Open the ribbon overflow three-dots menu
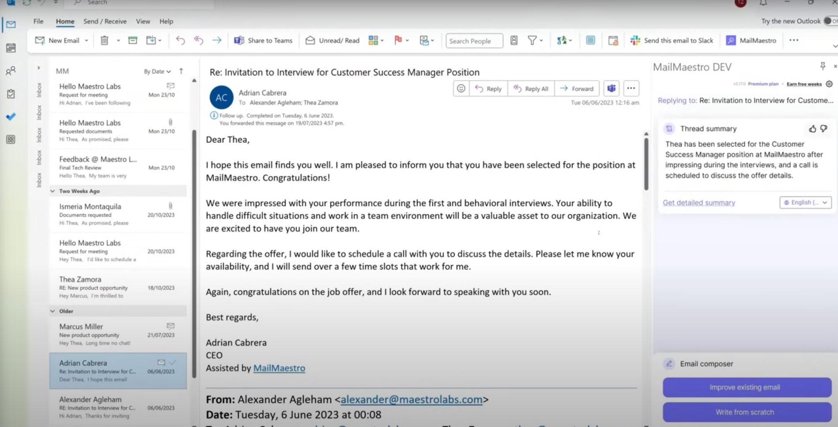838x427 pixels. [x=794, y=40]
